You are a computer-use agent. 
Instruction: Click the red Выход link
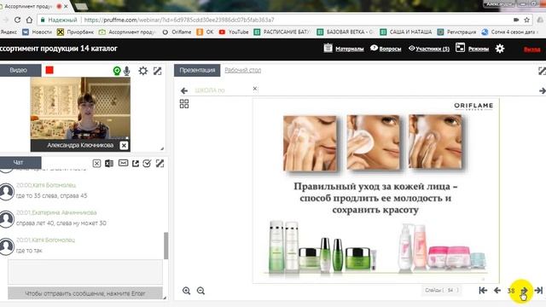click(x=532, y=49)
